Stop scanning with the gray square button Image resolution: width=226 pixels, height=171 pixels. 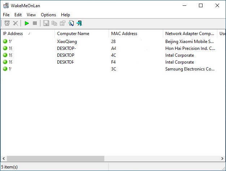(x=35, y=23)
